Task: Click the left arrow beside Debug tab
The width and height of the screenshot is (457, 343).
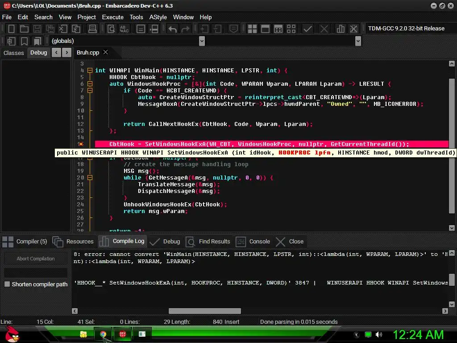Action: tap(56, 53)
